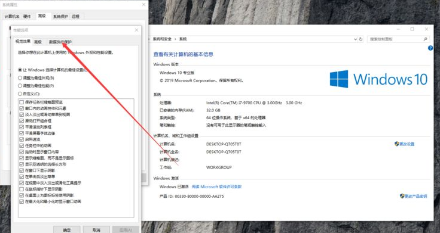Switch to 视觉效果 tab in 性能选项
This screenshot has width=440, height=233.
[23, 41]
